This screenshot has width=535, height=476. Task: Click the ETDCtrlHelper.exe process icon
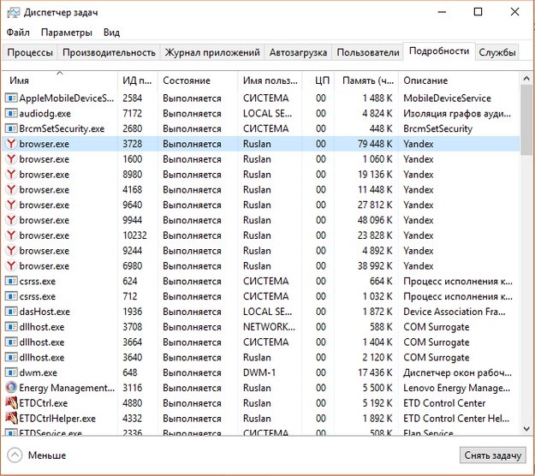[x=11, y=419]
